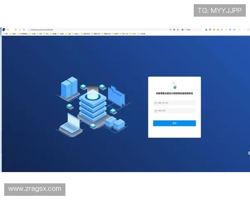The width and height of the screenshot is (250, 200).
Task: Click the isometric server illustration
Action: tap(92, 104)
